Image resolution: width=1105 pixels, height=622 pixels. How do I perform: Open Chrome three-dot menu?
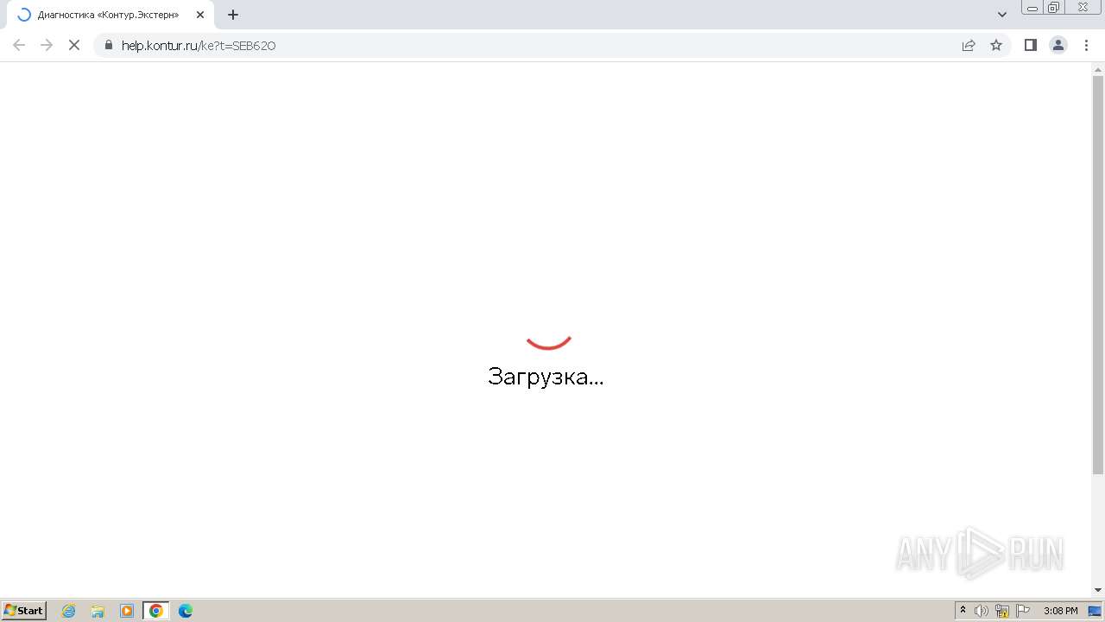(x=1087, y=45)
